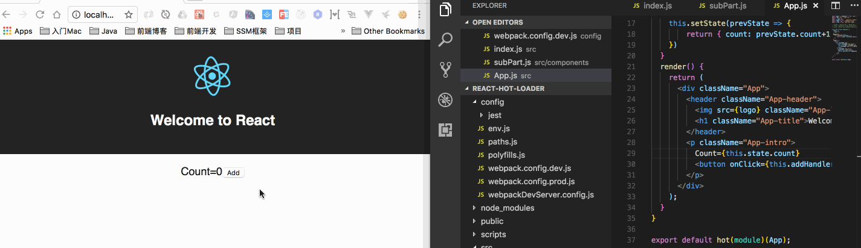
Task: Open the Chrome home page button
Action: (x=56, y=14)
